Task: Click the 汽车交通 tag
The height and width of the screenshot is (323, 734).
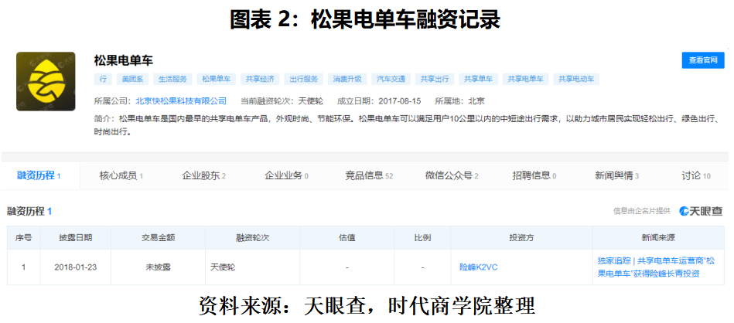Action: pyautogui.click(x=391, y=79)
